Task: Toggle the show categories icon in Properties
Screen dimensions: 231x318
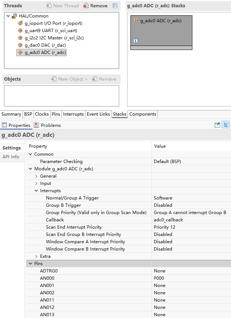Action: click(x=226, y=125)
